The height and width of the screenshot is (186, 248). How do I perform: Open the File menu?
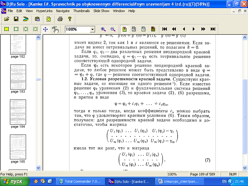point(10,11)
